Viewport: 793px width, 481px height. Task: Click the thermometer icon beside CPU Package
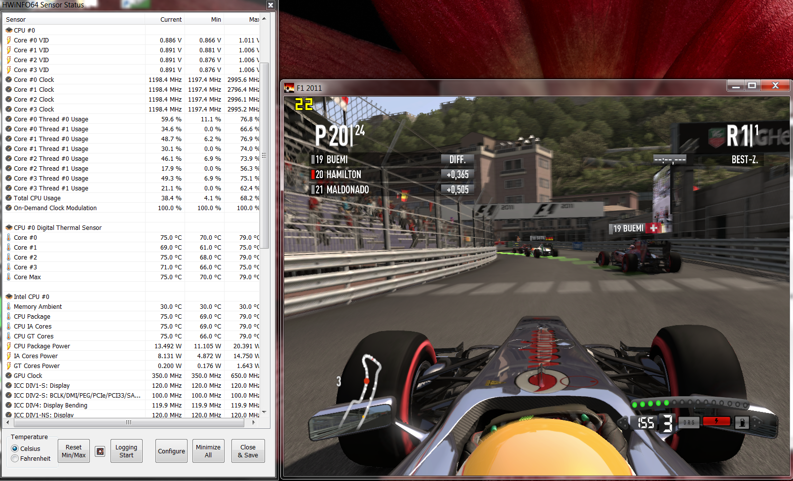(x=9, y=316)
